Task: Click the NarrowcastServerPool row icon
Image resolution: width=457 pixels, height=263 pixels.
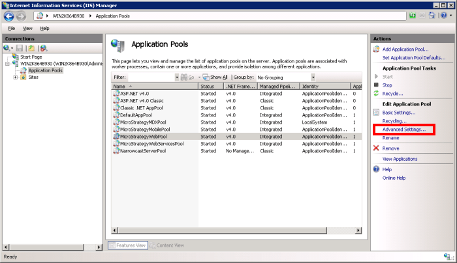Action: pos(116,151)
